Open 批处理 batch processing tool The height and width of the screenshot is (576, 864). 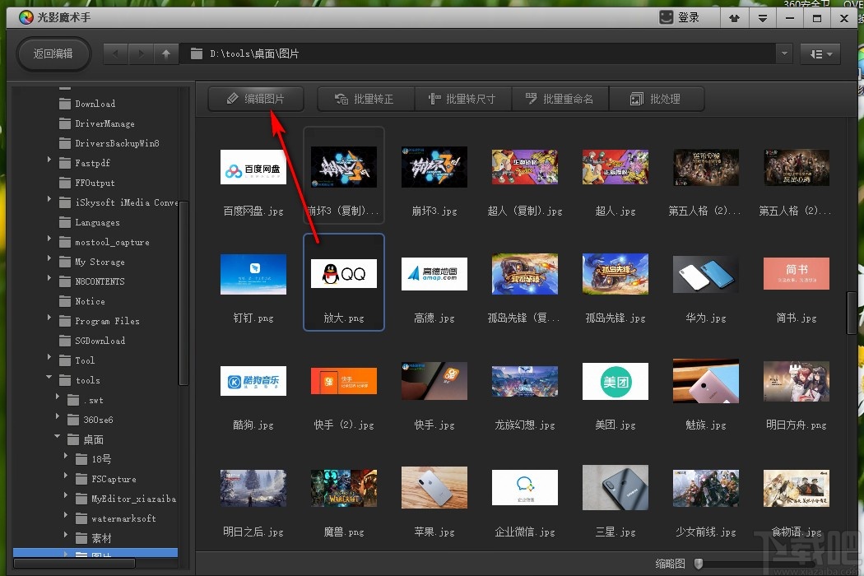[657, 100]
